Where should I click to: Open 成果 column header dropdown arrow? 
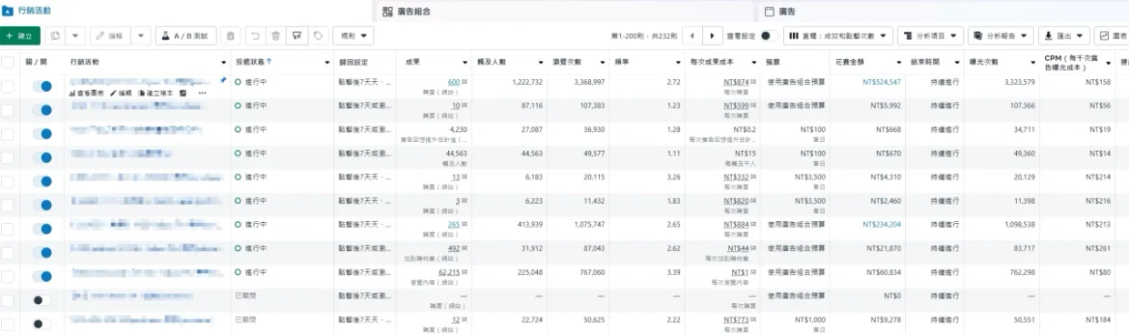465,62
